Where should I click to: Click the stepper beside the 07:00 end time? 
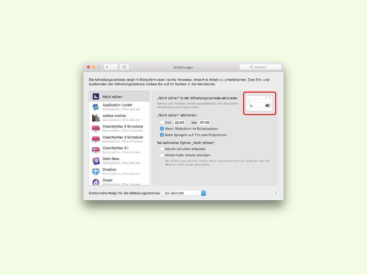pyautogui.click(x=212, y=122)
